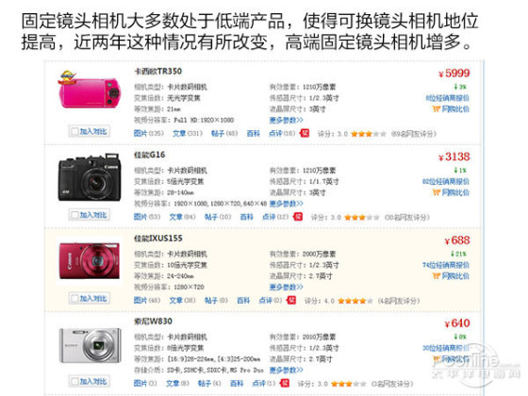The width and height of the screenshot is (528, 396).
Task: Expand 更多参数>> for 卡西欧TR350
Action: pos(287,120)
